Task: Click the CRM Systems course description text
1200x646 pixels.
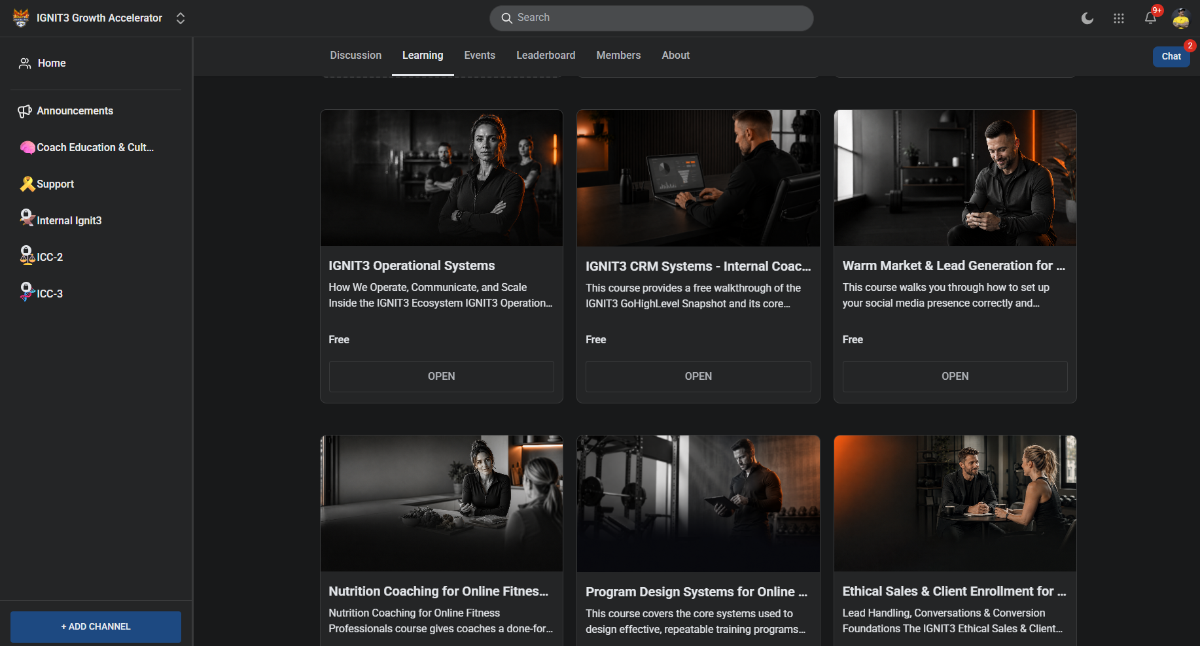Action: point(693,296)
